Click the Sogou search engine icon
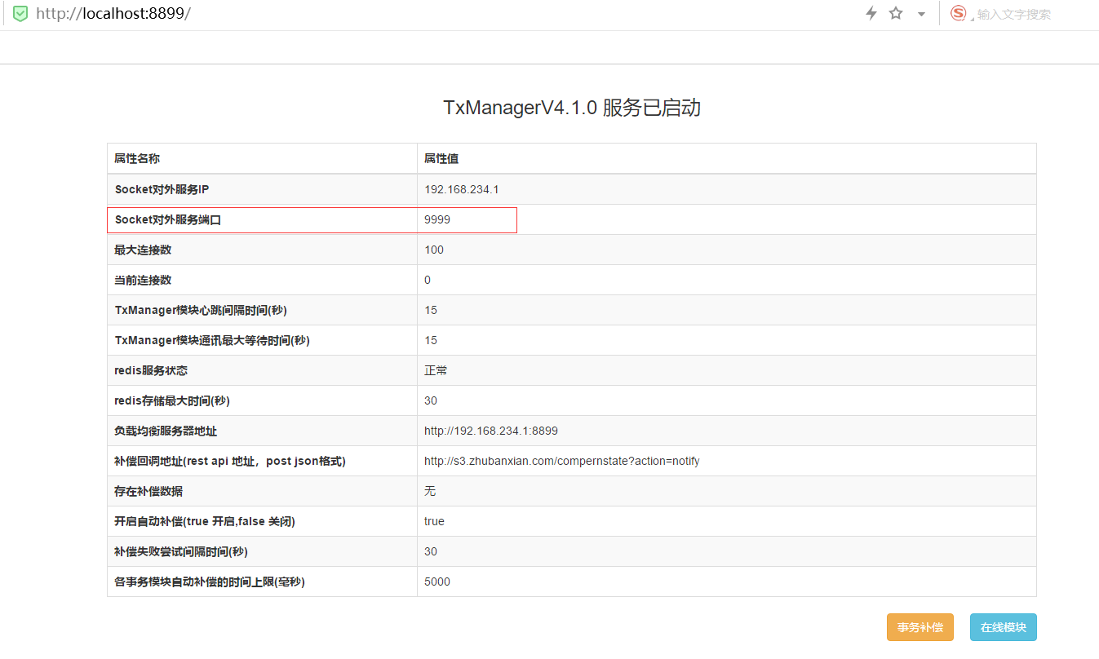The width and height of the screenshot is (1099, 659). 959,13
